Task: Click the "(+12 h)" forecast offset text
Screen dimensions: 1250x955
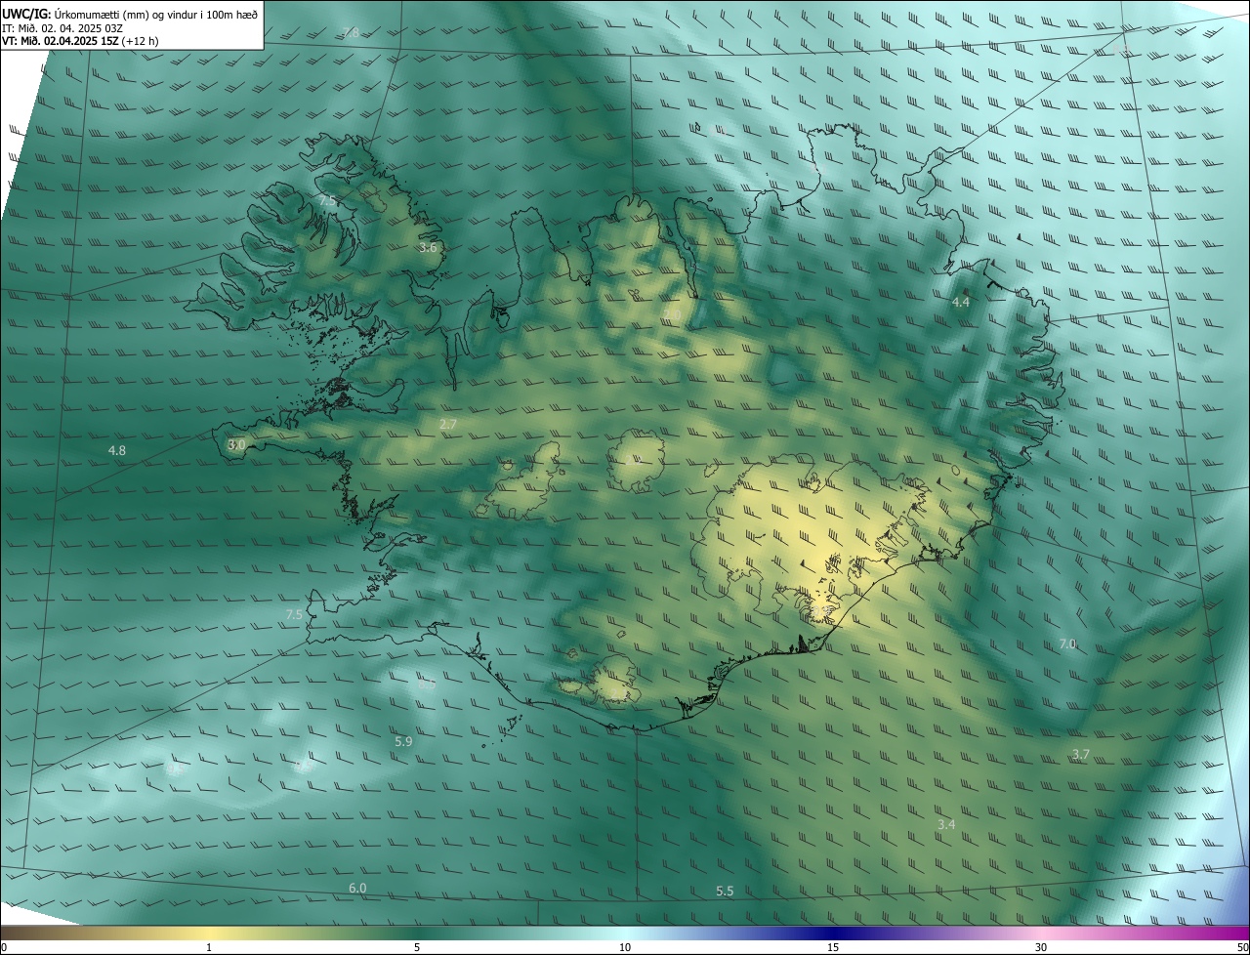Action: (x=140, y=41)
